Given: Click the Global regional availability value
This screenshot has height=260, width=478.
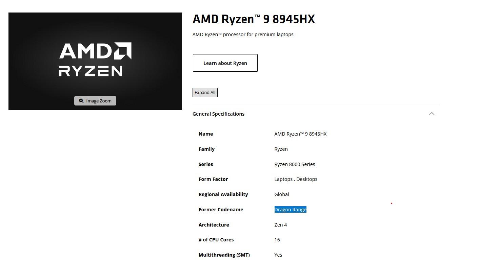Looking at the screenshot, I should tap(281, 194).
